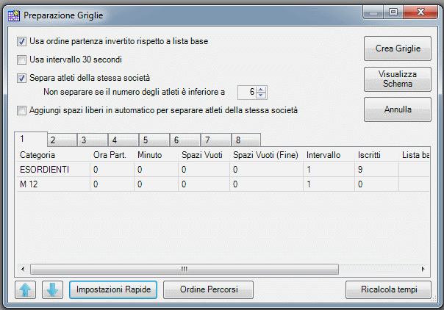Select the ESORDIENTI category row
The width and height of the screenshot is (444, 310).
pyautogui.click(x=223, y=170)
